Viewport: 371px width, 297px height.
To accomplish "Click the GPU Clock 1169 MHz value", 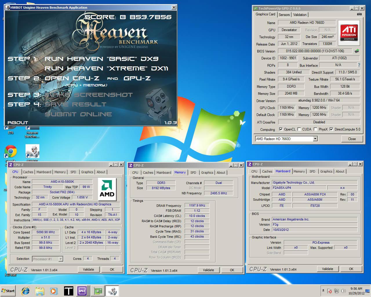I will (287, 108).
